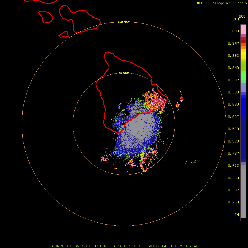Pick the red swatch just above 0.947

[243, 41]
